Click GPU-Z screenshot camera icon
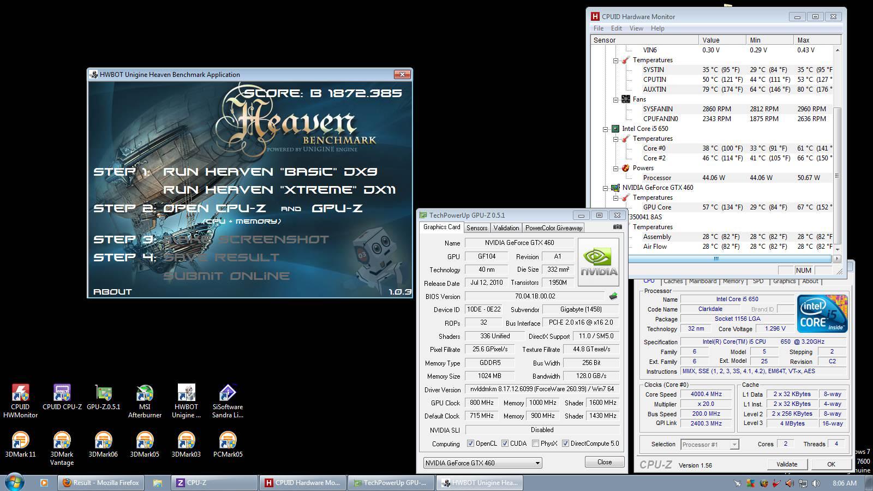The width and height of the screenshot is (873, 491). click(x=617, y=227)
